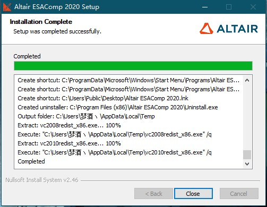Image resolution: width=267 pixels, height=207 pixels.
Task: Select the Desktop shortcut .lnk log line
Action: [x=103, y=98]
